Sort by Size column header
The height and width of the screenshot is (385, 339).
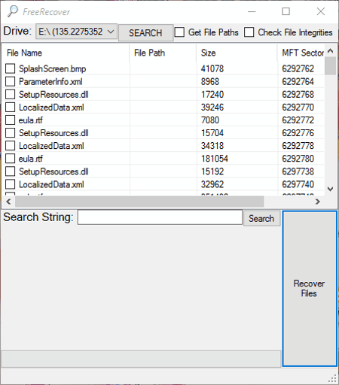coord(237,53)
